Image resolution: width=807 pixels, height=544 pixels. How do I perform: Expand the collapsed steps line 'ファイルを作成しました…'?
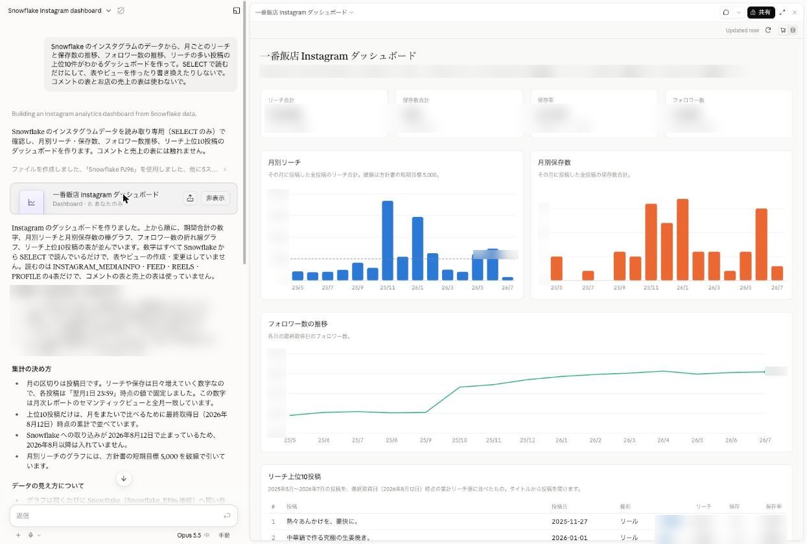pos(119,169)
